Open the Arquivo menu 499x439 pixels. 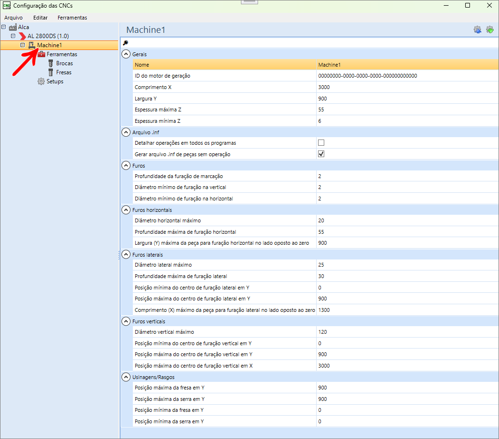click(x=13, y=18)
